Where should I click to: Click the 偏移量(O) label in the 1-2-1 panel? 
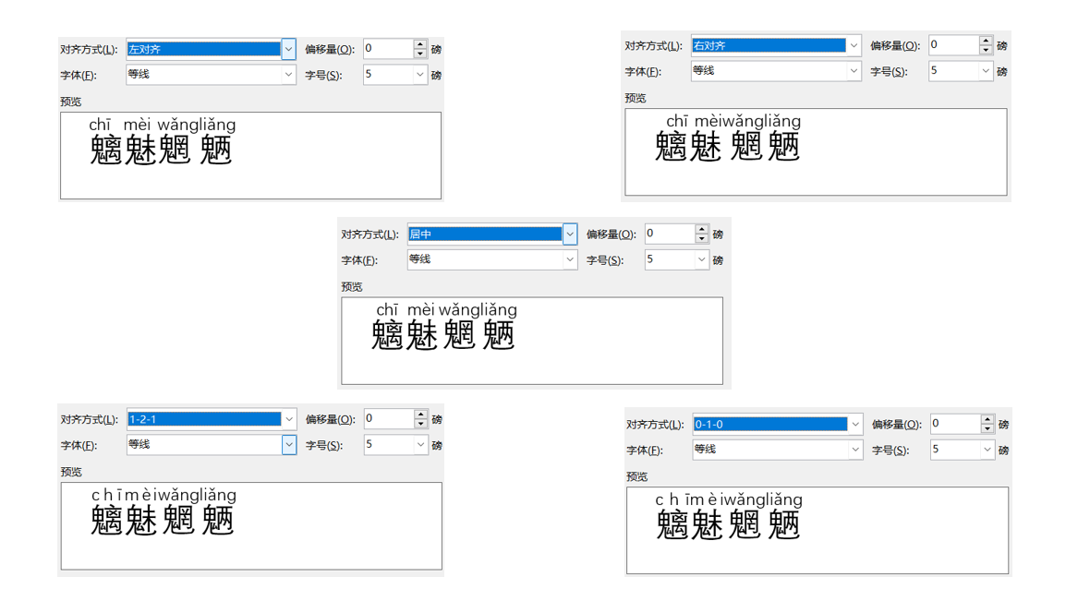(330, 419)
